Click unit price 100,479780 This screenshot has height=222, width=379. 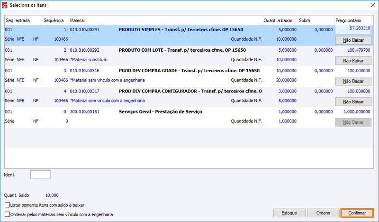[359, 50]
